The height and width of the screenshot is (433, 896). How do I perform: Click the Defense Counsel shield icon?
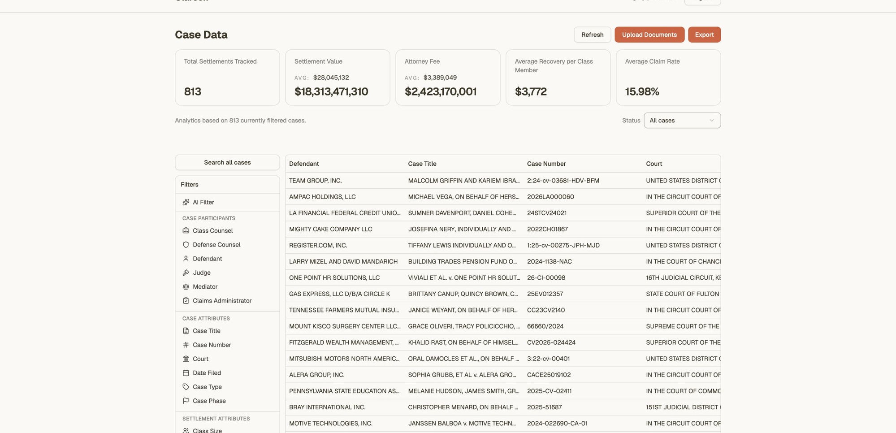point(186,245)
